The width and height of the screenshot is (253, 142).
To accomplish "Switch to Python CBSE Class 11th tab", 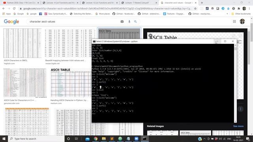I will click(x=21, y=3).
